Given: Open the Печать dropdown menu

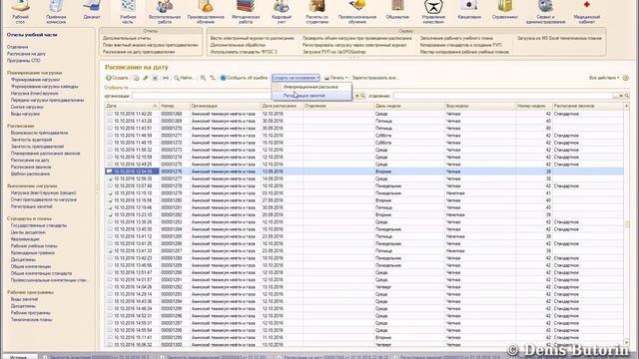Looking at the screenshot, I should (x=336, y=78).
